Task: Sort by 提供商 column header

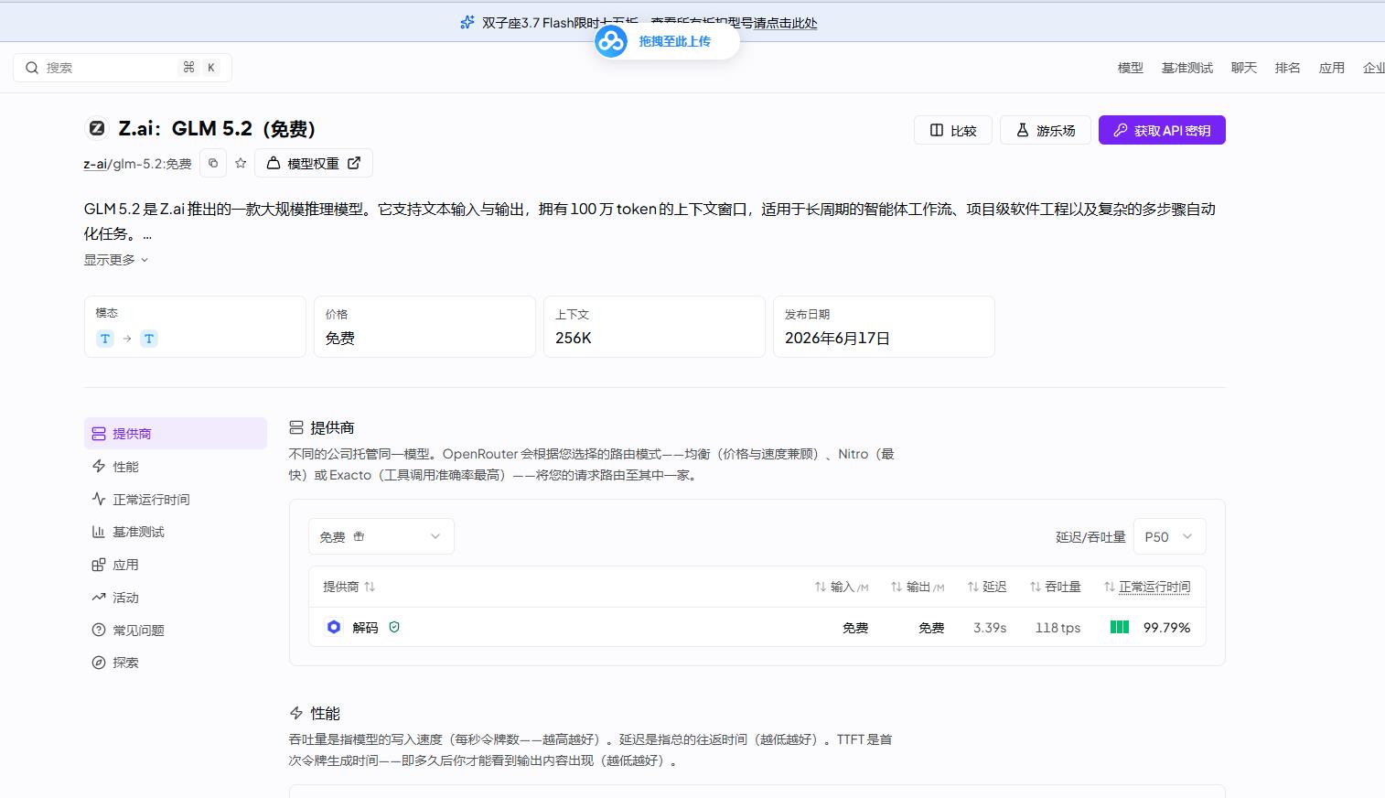Action: 349,587
